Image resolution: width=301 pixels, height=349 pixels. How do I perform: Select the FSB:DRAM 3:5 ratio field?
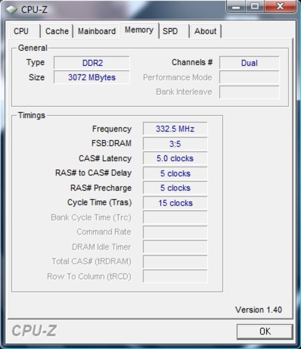175,144
